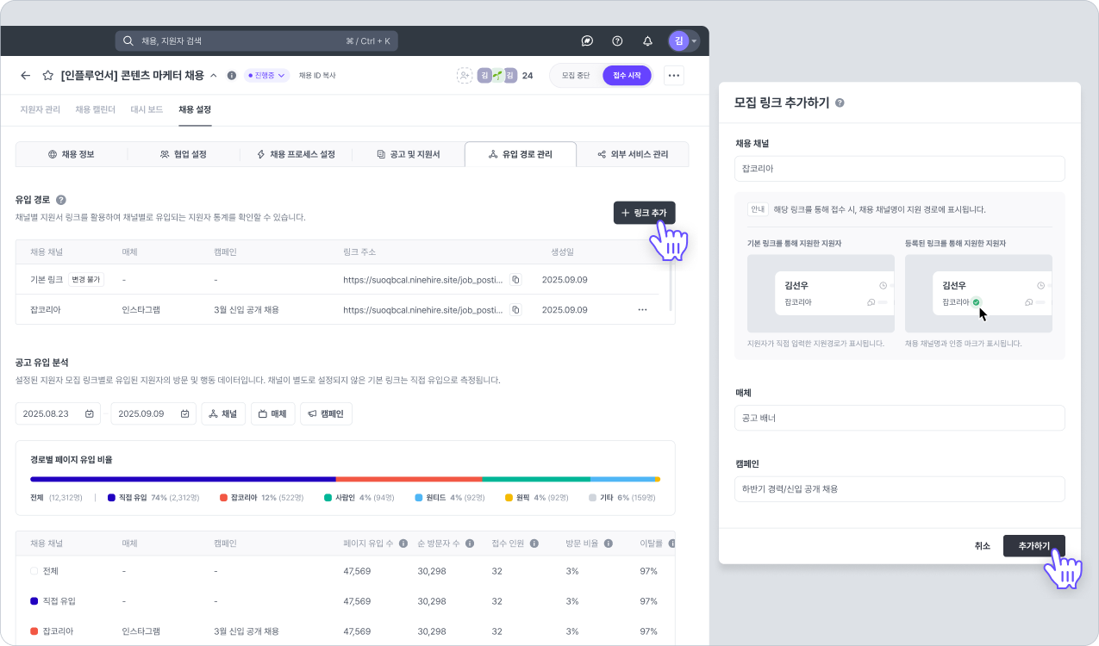This screenshot has height=646, width=1099.
Task: Click the 추가하기 button
Action: click(1034, 546)
